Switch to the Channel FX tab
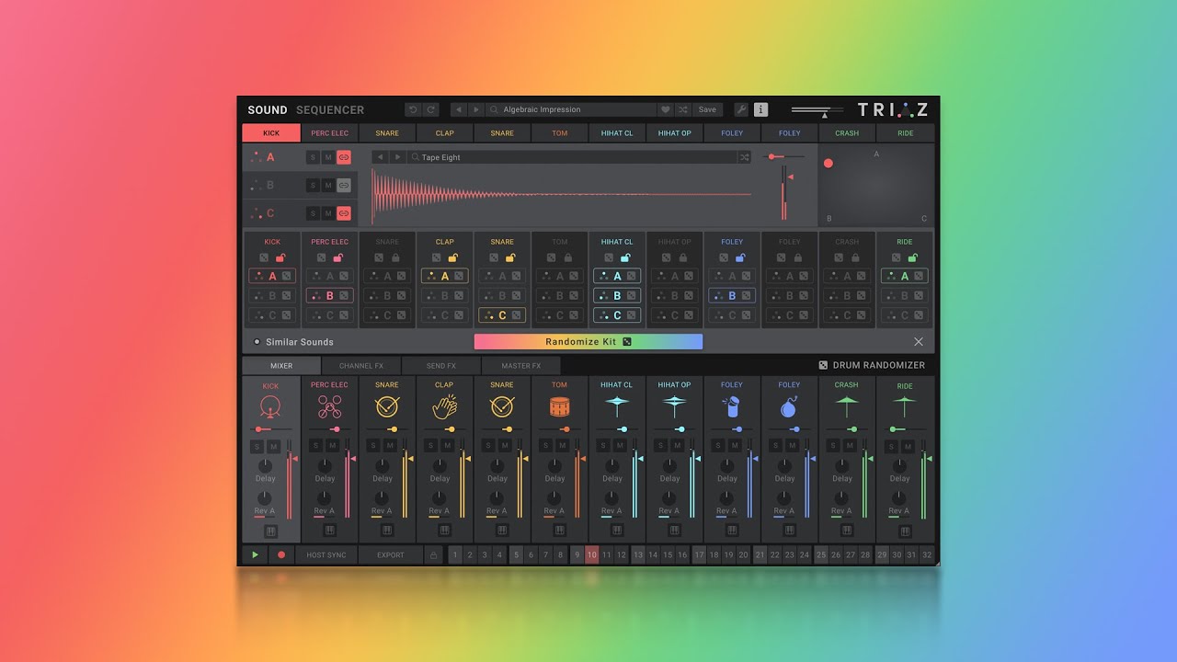1177x662 pixels. point(361,366)
